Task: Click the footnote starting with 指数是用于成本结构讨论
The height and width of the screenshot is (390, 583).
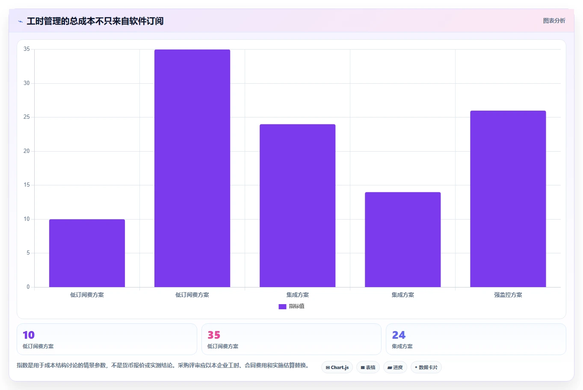Action: click(x=164, y=365)
